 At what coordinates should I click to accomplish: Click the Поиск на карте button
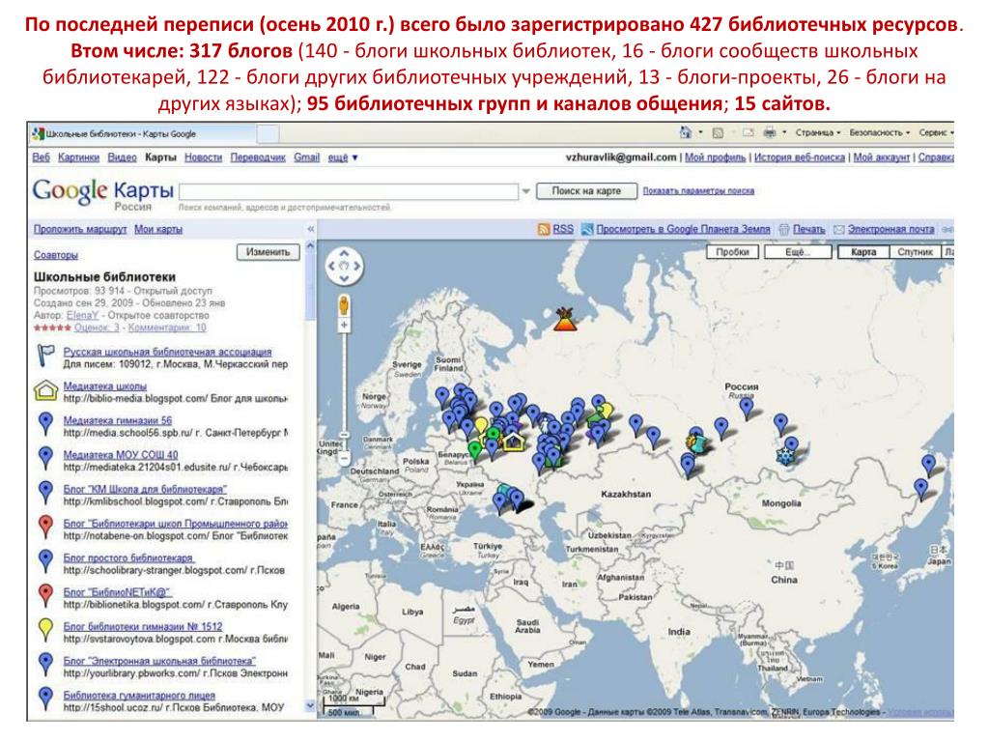coord(586,191)
